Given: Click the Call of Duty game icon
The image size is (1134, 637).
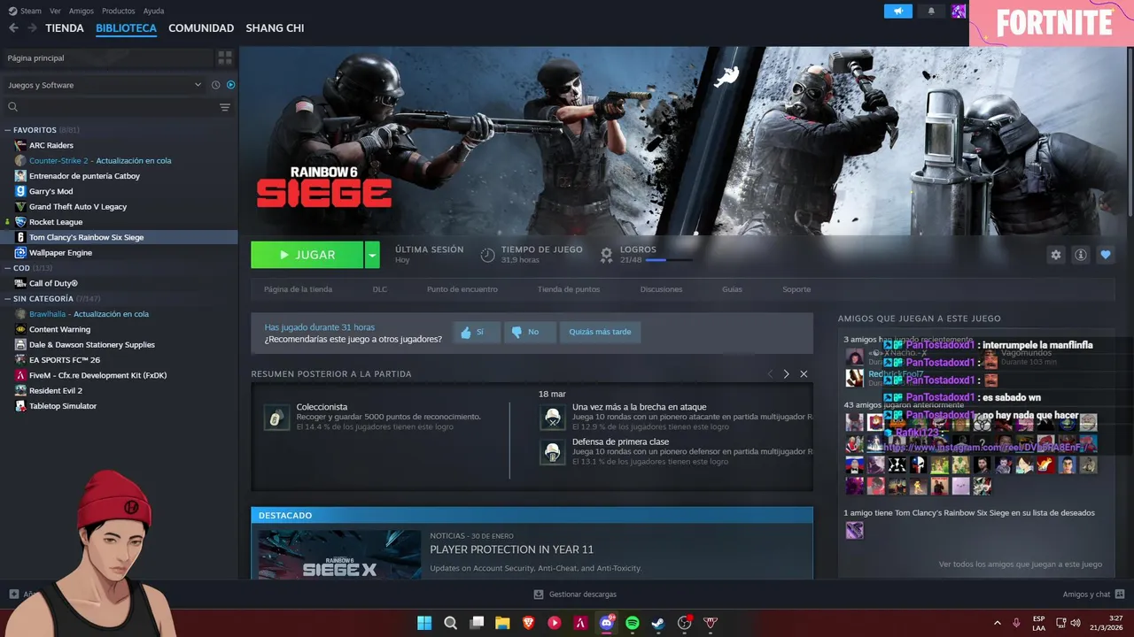Looking at the screenshot, I should tap(20, 283).
